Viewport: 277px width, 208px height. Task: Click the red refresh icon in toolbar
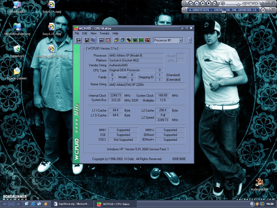pyautogui.click(x=108, y=40)
